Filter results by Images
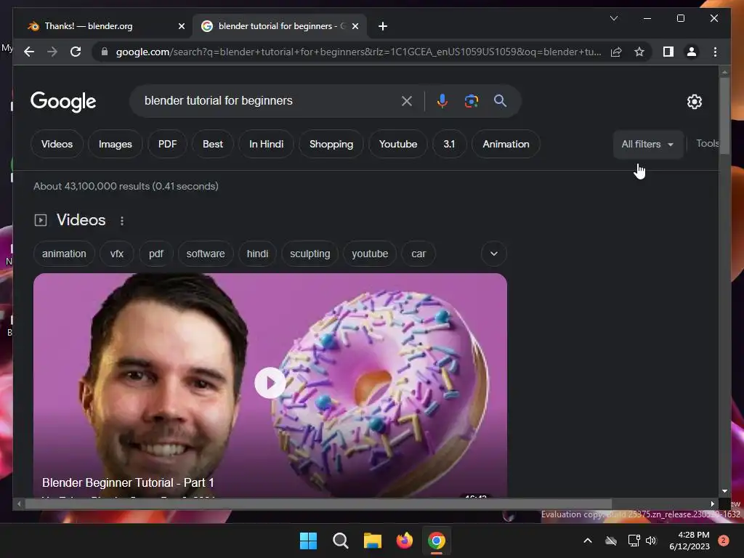This screenshot has width=744, height=558. pos(116,144)
